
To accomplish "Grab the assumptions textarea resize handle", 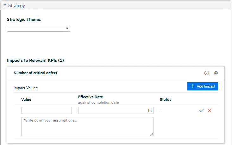I will click(152, 134).
